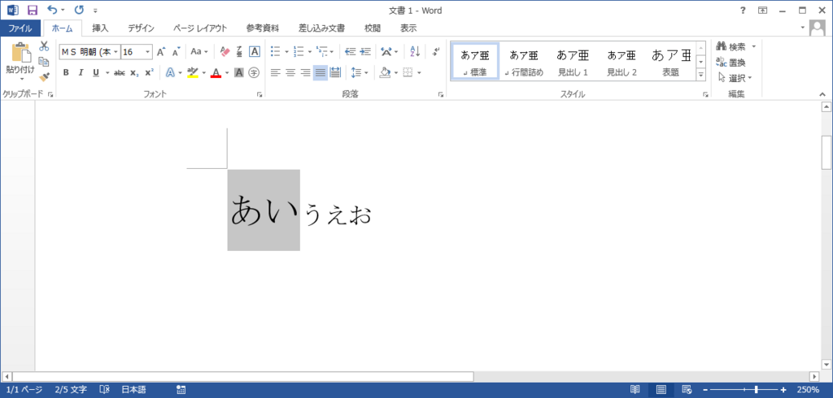Switch to read mode view
The width and height of the screenshot is (833, 398).
tap(635, 390)
